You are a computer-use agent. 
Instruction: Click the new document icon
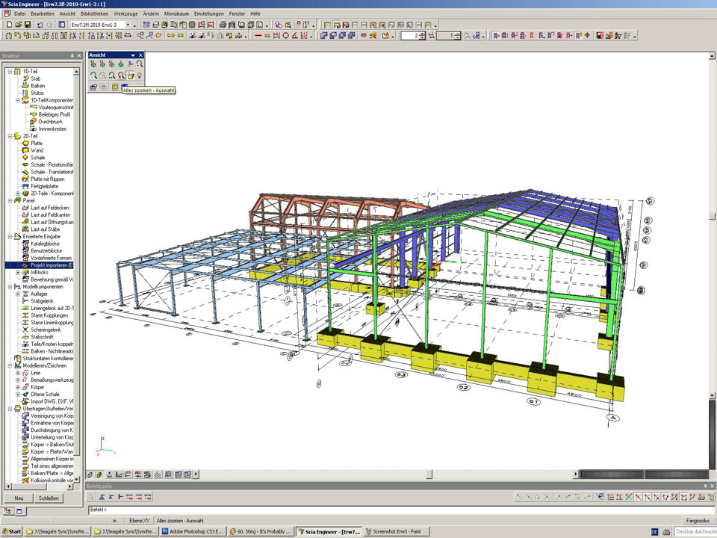pos(8,25)
